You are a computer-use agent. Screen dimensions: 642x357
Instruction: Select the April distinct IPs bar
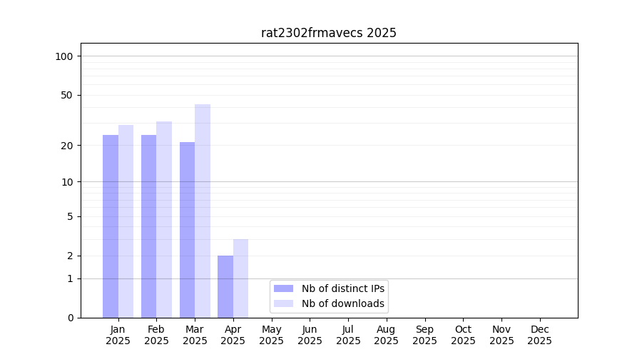click(x=225, y=286)
